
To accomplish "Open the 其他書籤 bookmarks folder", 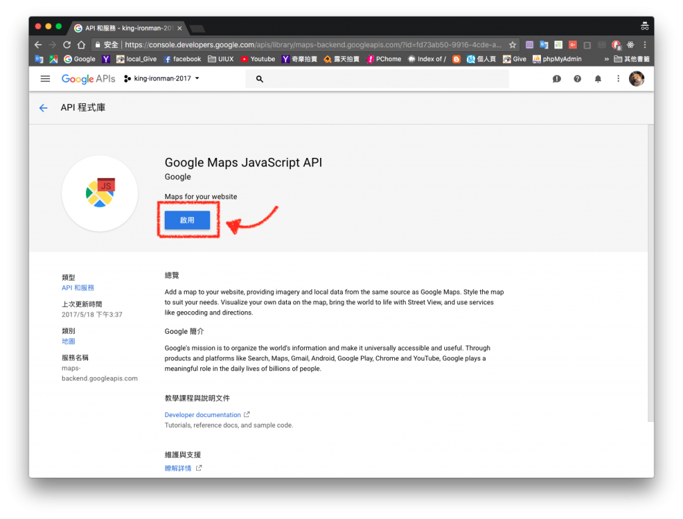I will (x=632, y=59).
